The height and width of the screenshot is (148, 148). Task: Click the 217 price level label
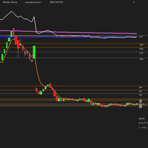(141, 37)
